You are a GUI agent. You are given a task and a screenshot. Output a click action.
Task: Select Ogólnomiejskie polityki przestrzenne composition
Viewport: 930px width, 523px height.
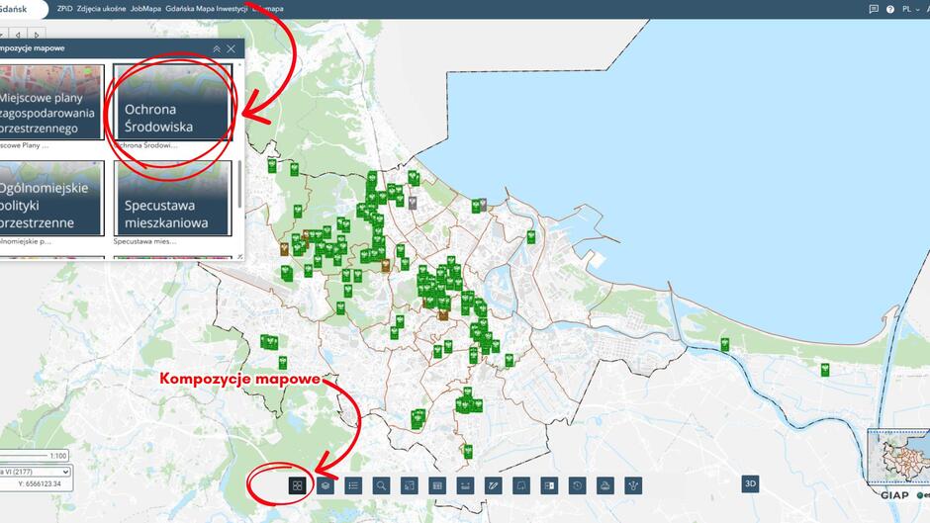(52, 198)
